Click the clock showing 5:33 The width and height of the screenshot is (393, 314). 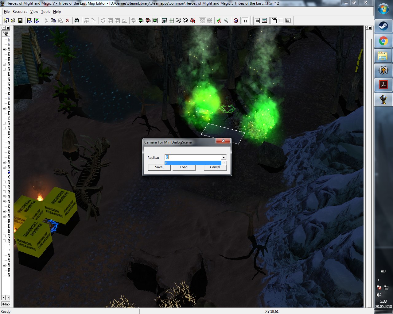pos(383,301)
